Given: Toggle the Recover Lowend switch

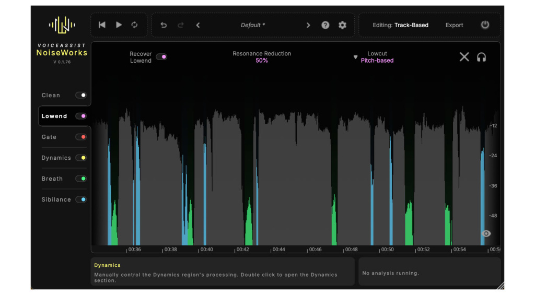Looking at the screenshot, I should point(161,57).
